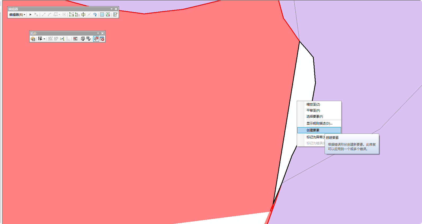422x224 pixels.
Task: Close the 拓扑 floating toolbar
Action: (102, 33)
